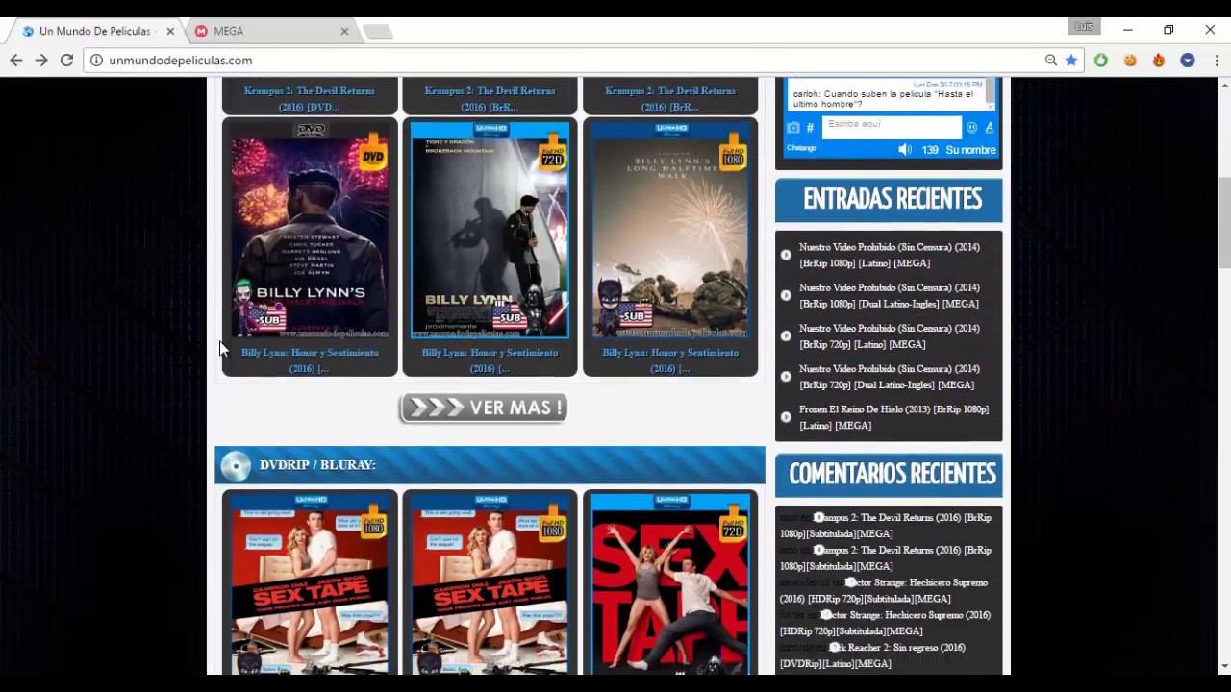The width and height of the screenshot is (1231, 692).
Task: Open Krampus 2 [BrRip 1080p] [Subtitulada] first comment
Action: (x=886, y=526)
